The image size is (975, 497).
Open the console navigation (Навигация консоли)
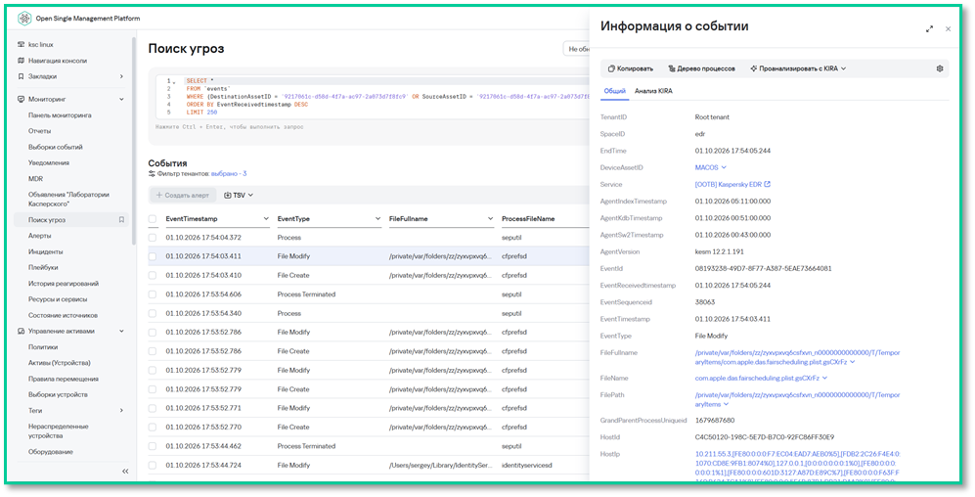(57, 61)
